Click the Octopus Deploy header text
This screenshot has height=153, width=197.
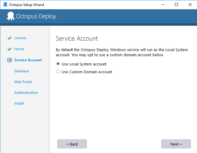click(x=36, y=16)
